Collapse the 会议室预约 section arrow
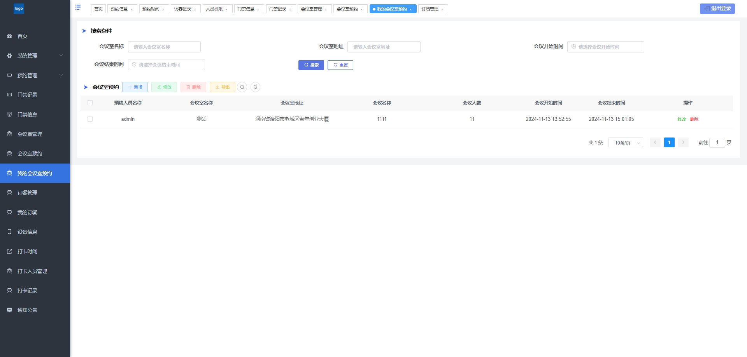Image resolution: width=747 pixels, height=357 pixels. click(x=86, y=87)
